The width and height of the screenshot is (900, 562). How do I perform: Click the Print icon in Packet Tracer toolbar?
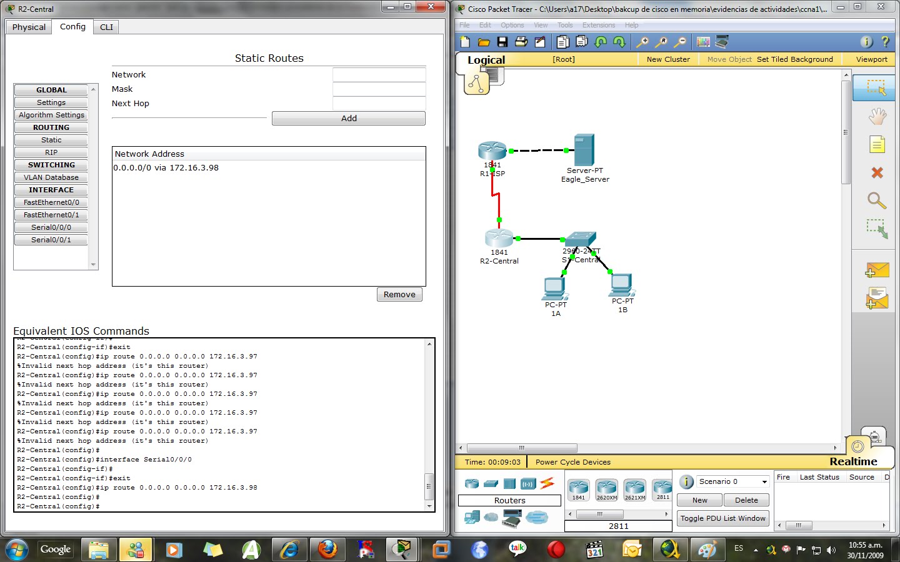tap(521, 42)
